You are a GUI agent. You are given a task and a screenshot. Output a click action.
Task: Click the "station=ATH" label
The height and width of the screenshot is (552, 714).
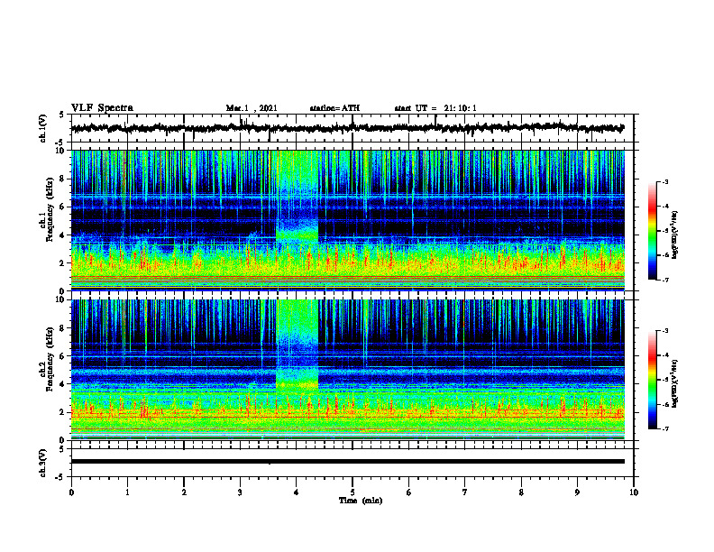[334, 108]
